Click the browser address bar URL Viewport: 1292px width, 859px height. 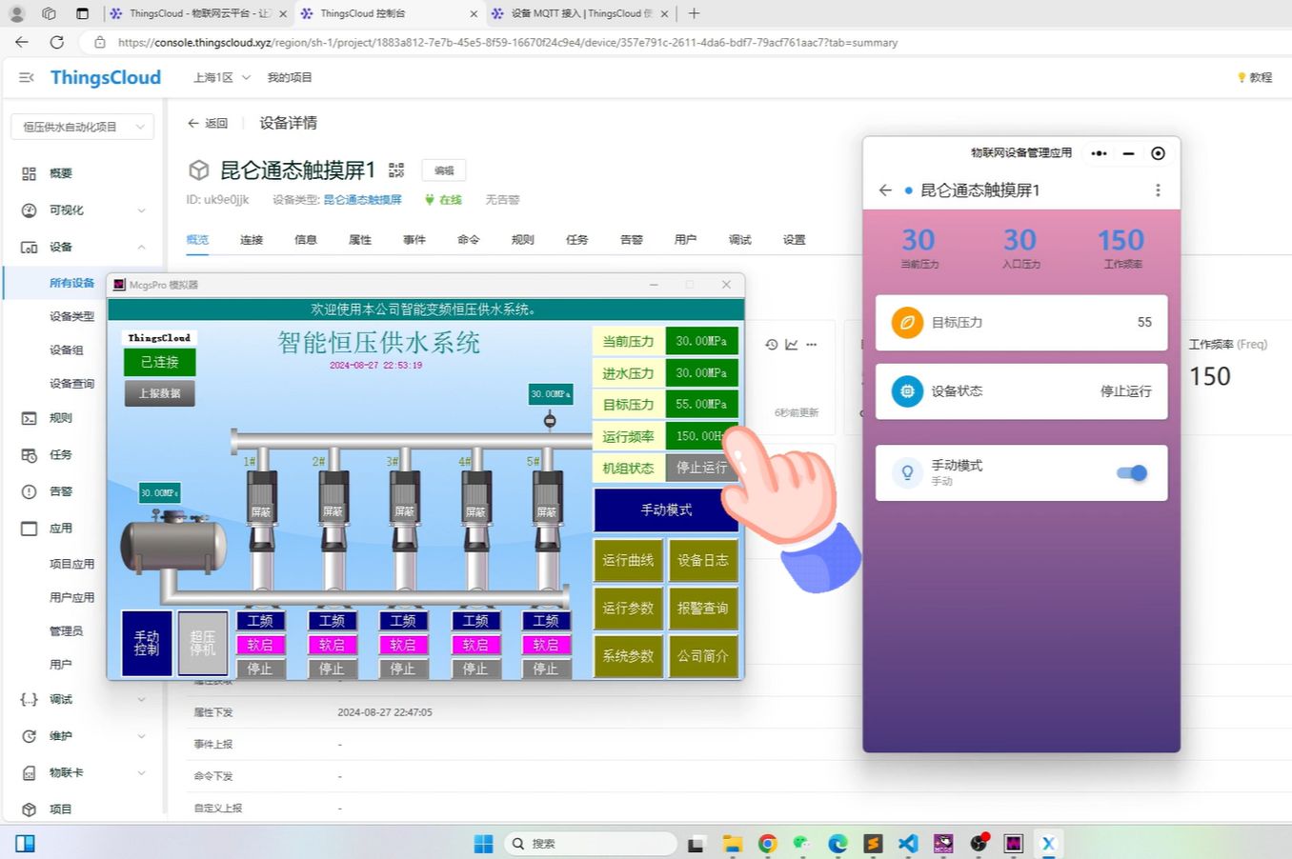[x=507, y=42]
